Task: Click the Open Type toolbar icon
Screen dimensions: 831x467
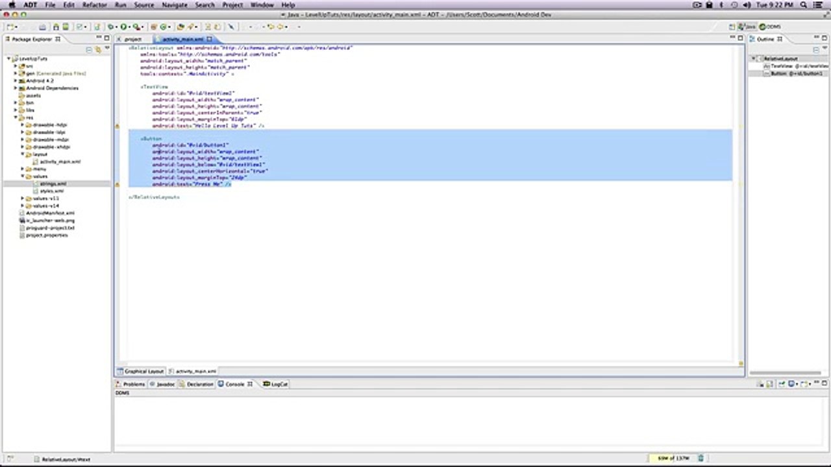Action: (180, 27)
